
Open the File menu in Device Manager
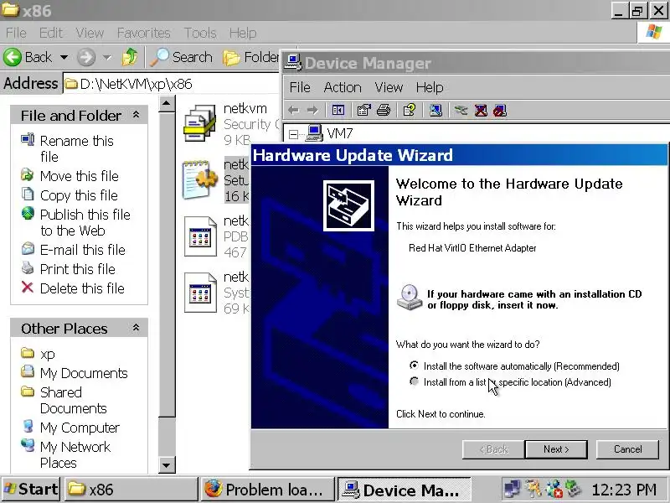coord(300,87)
